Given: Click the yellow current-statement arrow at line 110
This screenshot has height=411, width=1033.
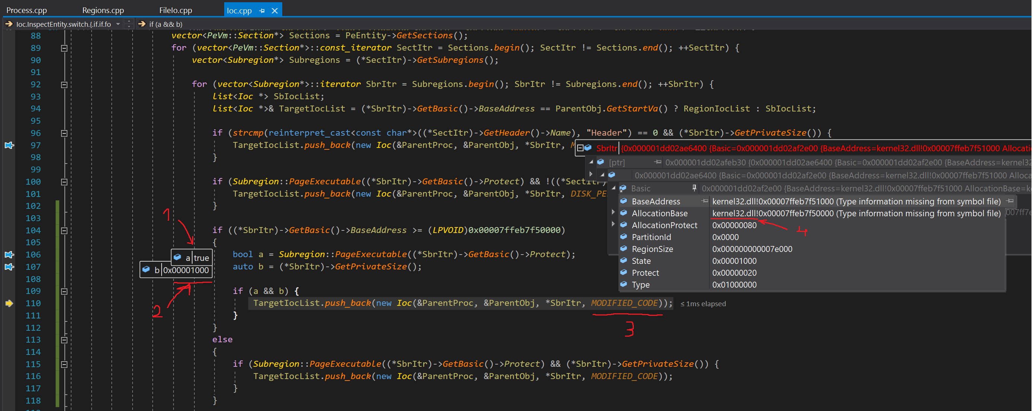Looking at the screenshot, I should (9, 303).
